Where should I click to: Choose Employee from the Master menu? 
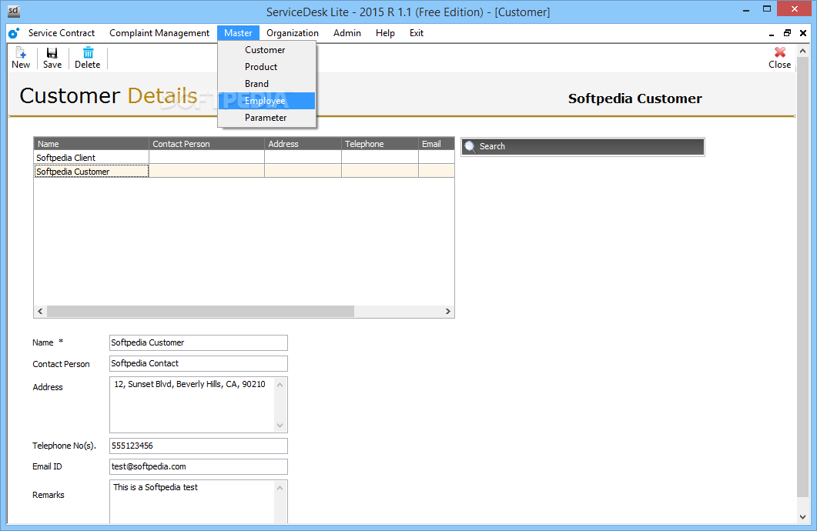[x=266, y=101]
